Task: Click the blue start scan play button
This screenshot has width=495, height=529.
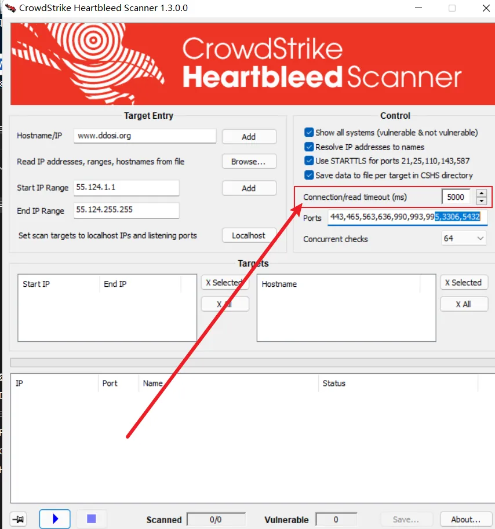Action: [x=55, y=519]
